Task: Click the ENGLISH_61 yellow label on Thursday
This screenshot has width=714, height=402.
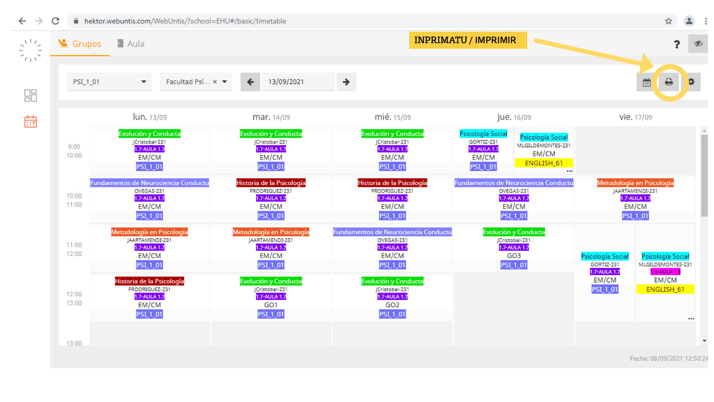Action: click(x=544, y=163)
